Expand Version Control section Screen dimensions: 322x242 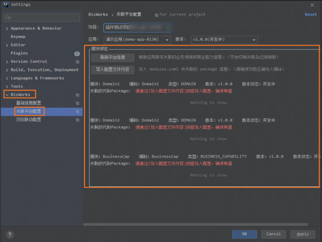tap(7, 62)
